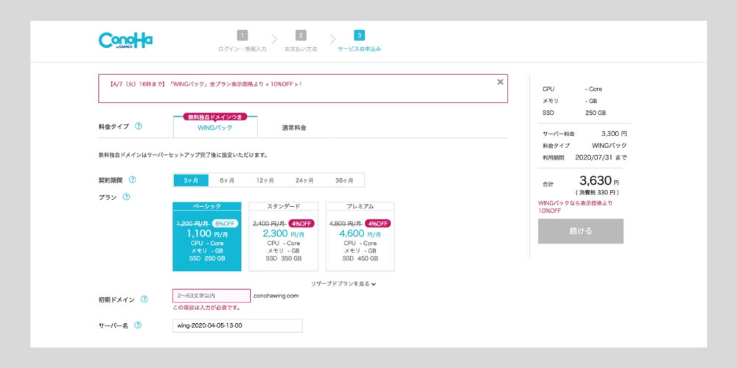Switch to the 通常料金 tab
This screenshot has height=368, width=737.
294,127
